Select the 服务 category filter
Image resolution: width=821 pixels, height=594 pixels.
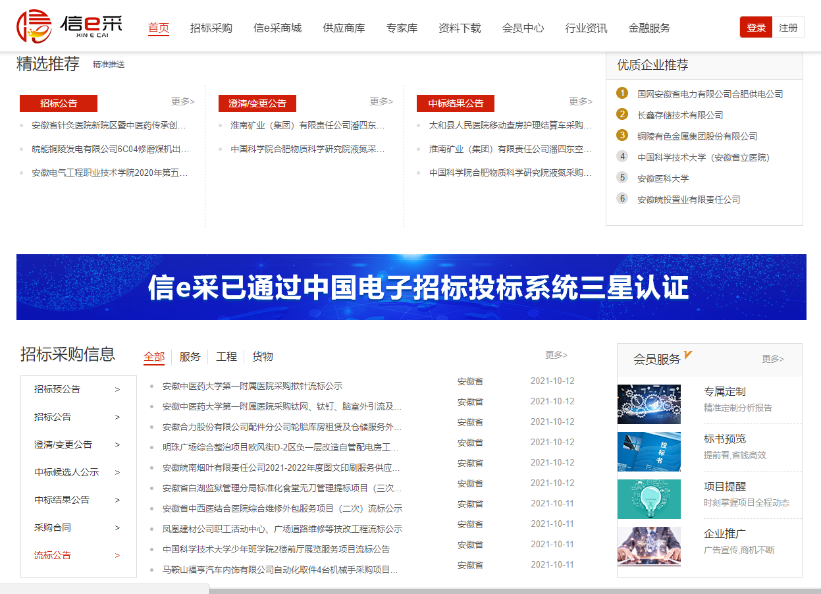point(190,356)
